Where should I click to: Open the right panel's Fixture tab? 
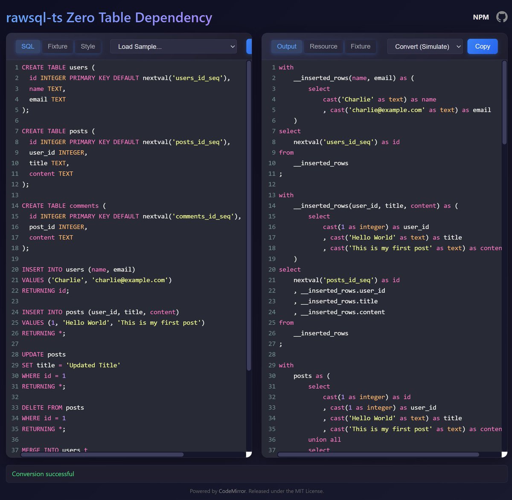click(x=361, y=46)
